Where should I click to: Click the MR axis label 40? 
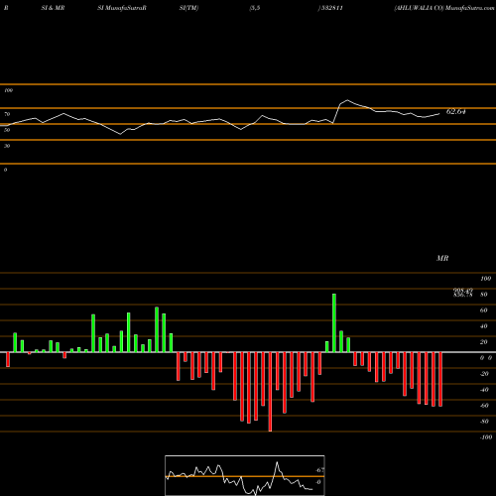tap(483, 326)
